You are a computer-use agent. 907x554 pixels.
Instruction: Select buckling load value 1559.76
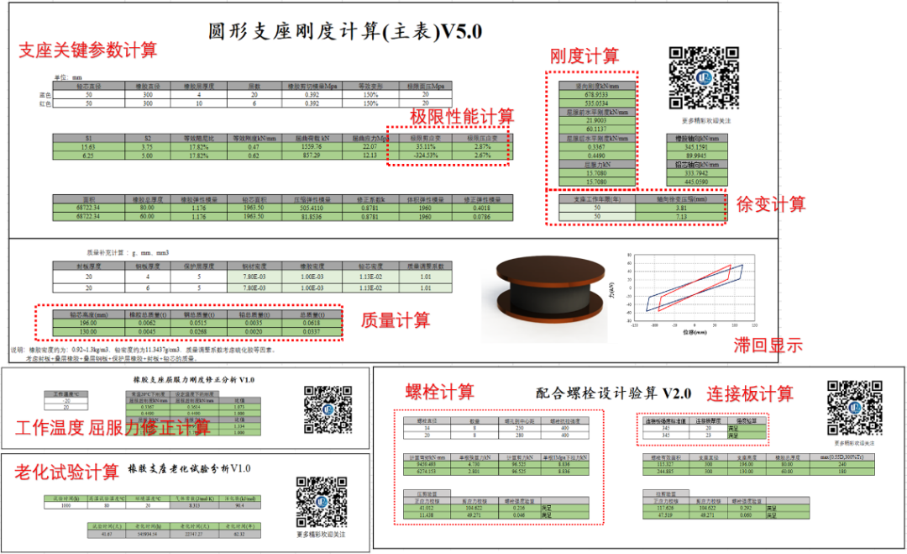click(312, 147)
